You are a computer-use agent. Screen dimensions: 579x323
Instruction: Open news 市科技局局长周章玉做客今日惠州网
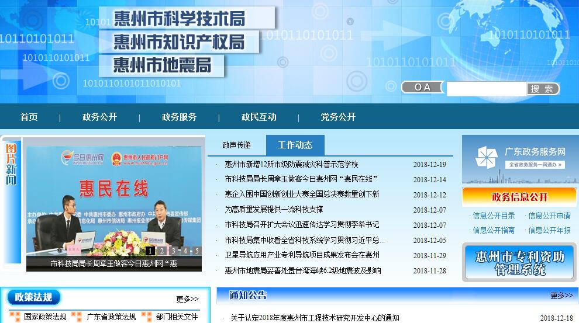pyautogui.click(x=301, y=179)
